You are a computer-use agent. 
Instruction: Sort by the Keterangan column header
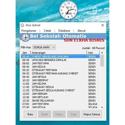pos(59,53)
